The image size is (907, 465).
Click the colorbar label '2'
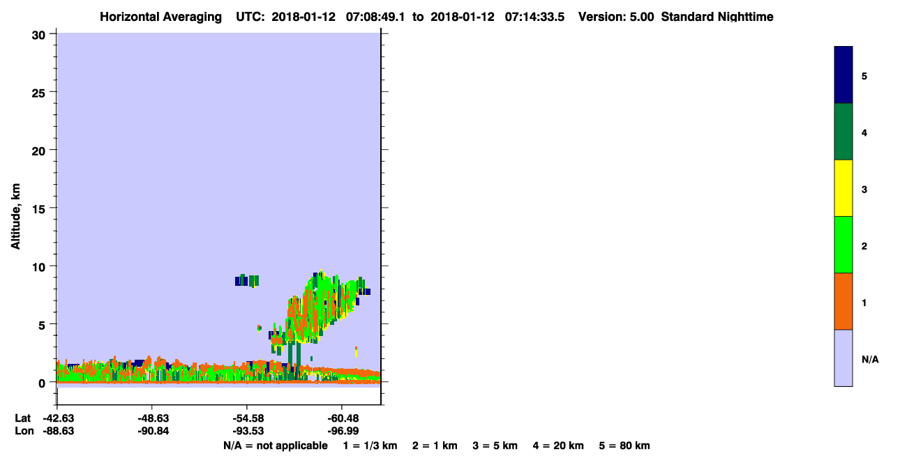[864, 246]
